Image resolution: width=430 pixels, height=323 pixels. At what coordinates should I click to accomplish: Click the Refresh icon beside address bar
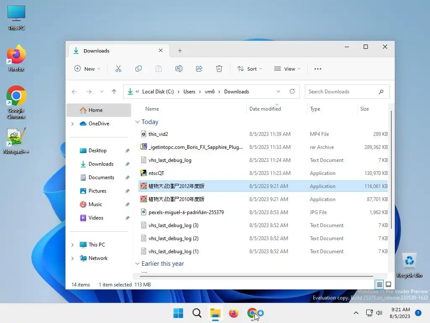(292, 91)
